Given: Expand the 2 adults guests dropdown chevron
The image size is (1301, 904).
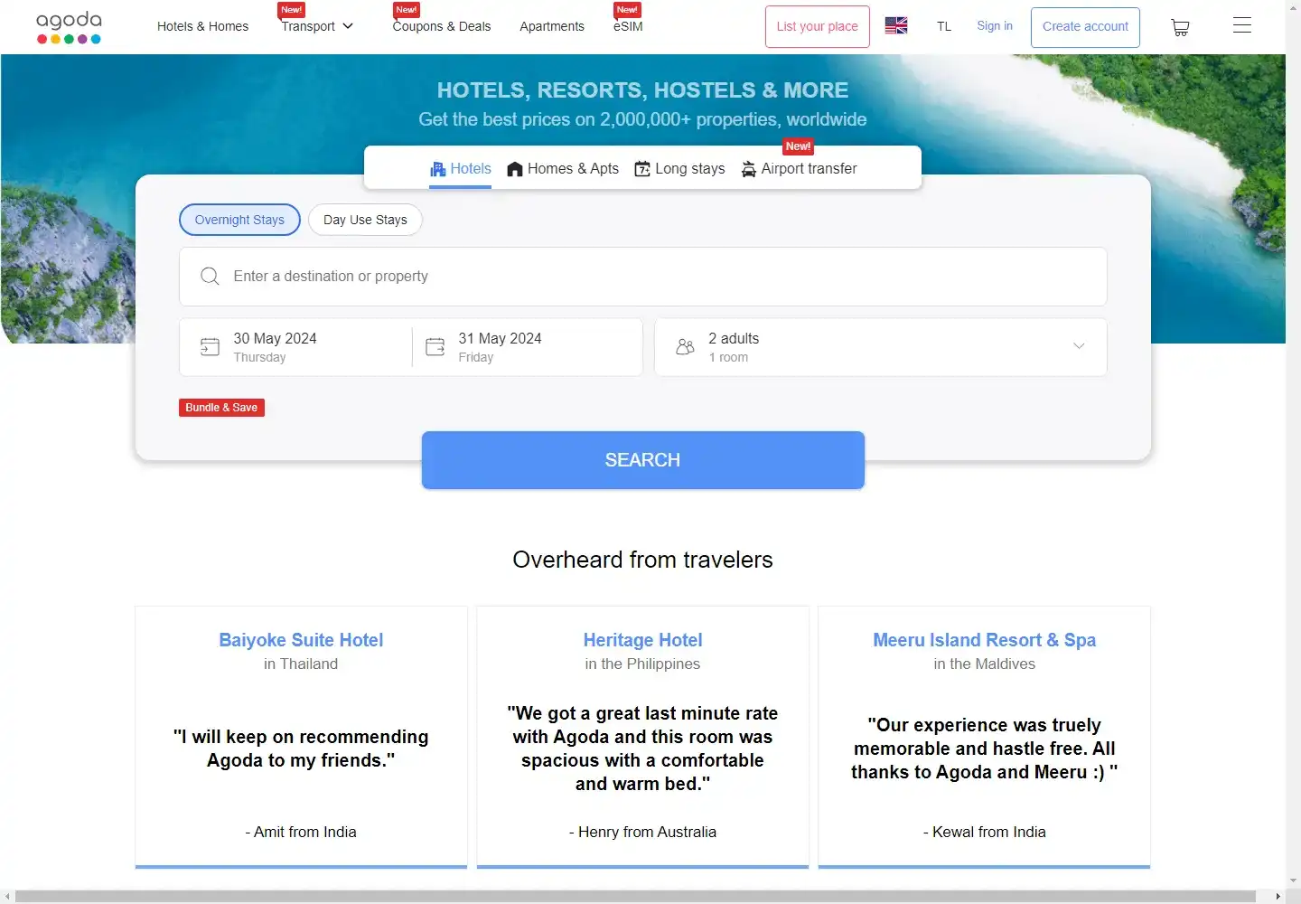Looking at the screenshot, I should tap(1079, 346).
